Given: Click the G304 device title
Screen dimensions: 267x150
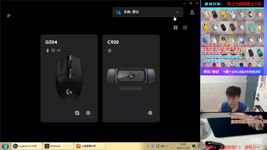Looking at the screenshot, I should coord(51,42).
